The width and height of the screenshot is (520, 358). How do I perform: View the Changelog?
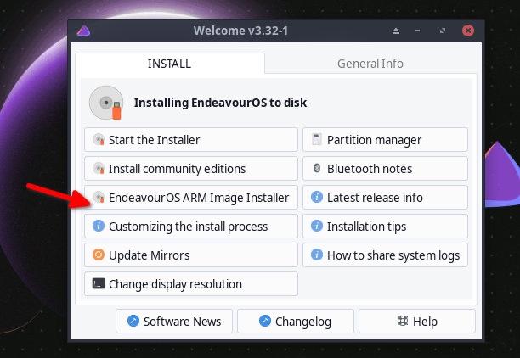(295, 322)
